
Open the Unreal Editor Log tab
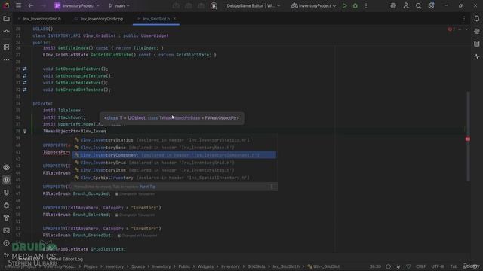tap(66, 259)
